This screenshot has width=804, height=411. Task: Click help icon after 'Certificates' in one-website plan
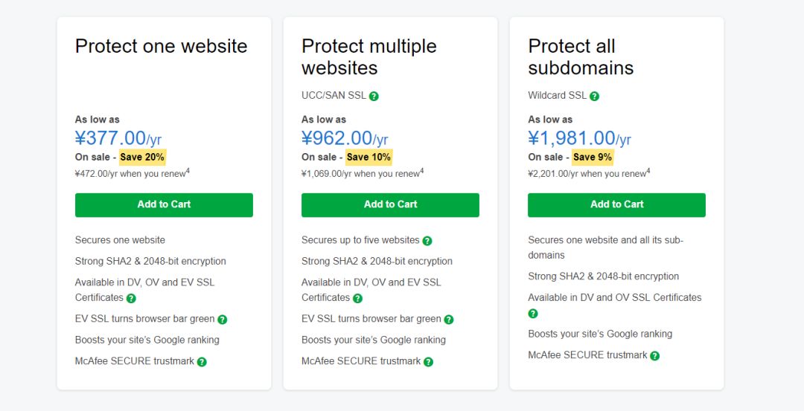(x=131, y=298)
